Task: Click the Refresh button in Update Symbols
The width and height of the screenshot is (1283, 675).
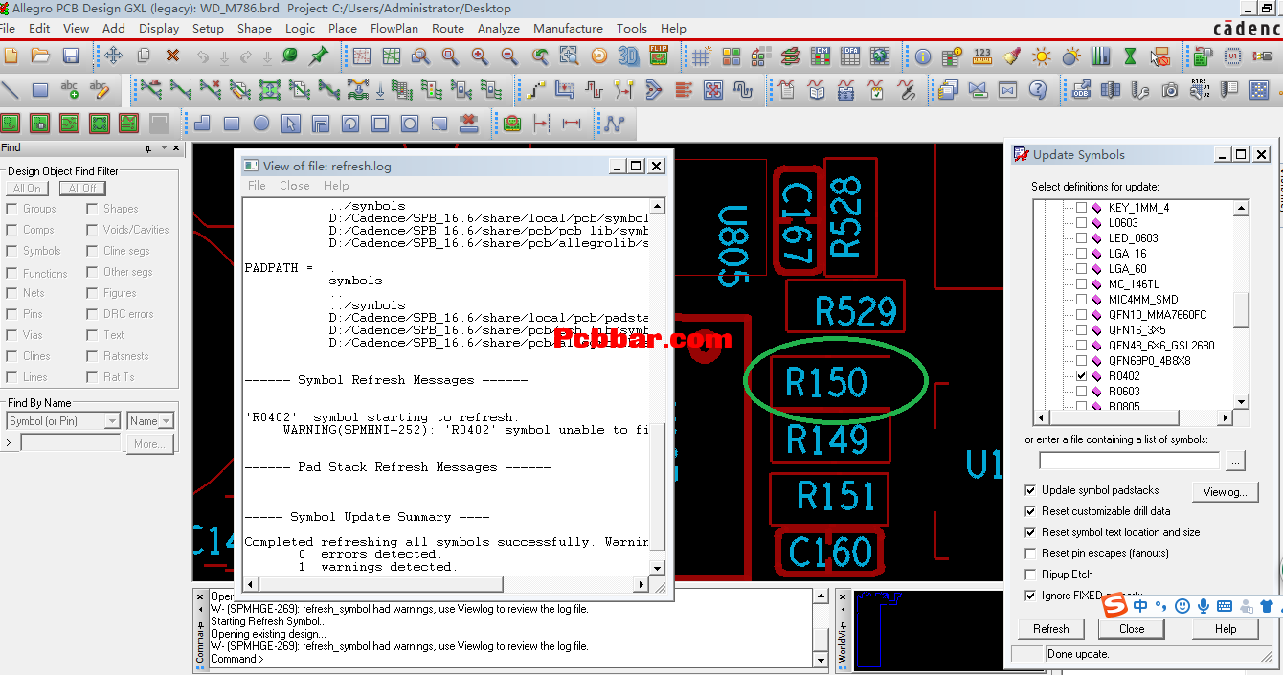Action: click(x=1051, y=629)
